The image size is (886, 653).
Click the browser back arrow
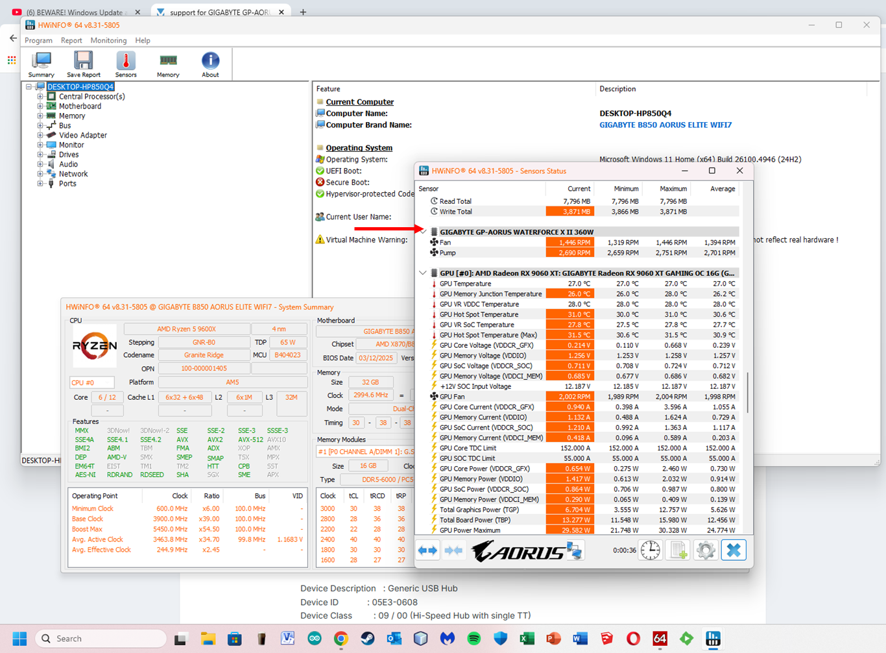[x=13, y=38]
